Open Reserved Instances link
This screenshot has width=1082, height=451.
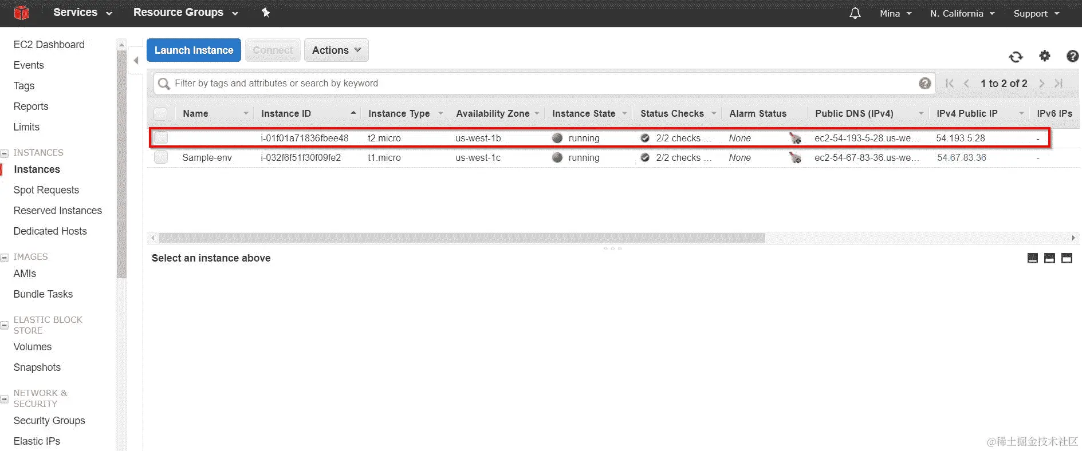click(58, 211)
